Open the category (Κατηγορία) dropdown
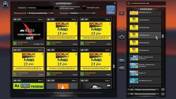This screenshot has height=99, width=176. click(x=82, y=13)
